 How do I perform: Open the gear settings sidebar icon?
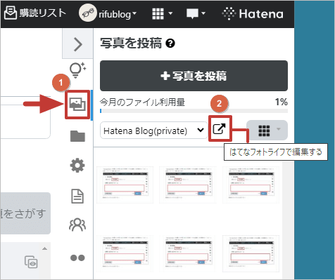[77, 166]
